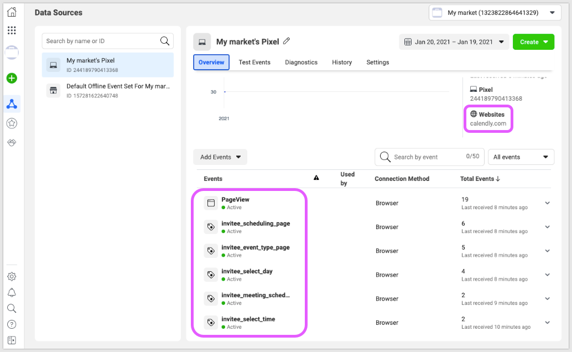Click the invitee_select_time event name
The height and width of the screenshot is (352, 572).
(x=248, y=319)
